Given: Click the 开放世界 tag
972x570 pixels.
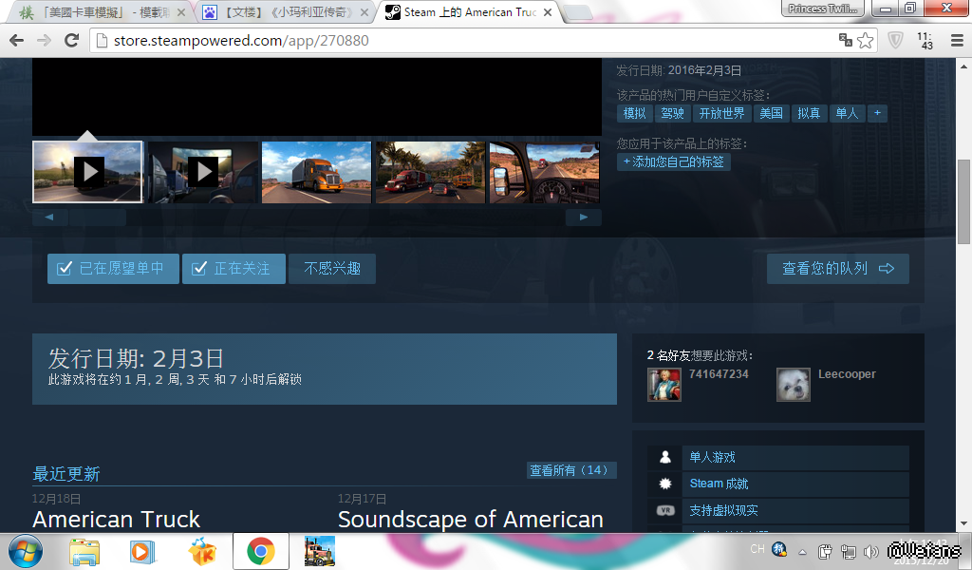Looking at the screenshot, I should 721,113.
